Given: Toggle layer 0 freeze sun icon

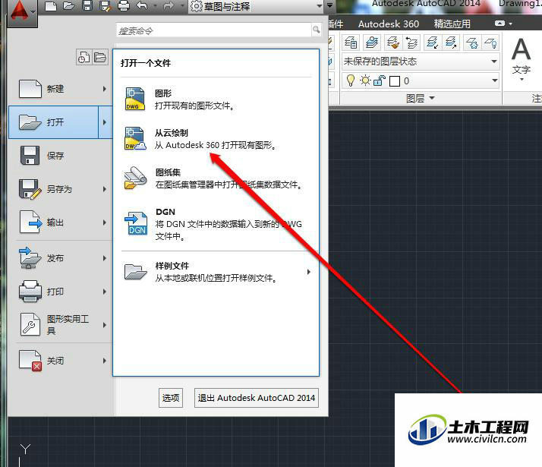Looking at the screenshot, I should [365, 80].
